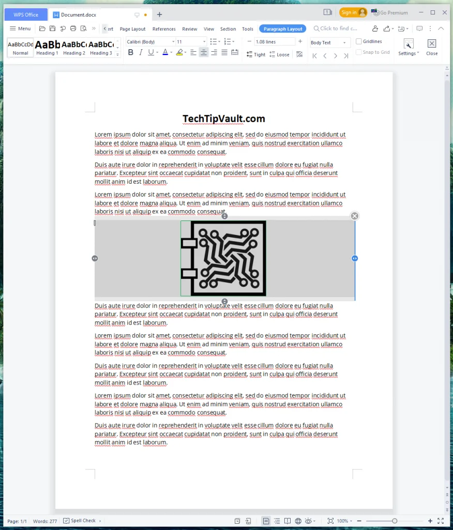
Task: Align paragraph to the right
Action: click(x=214, y=52)
